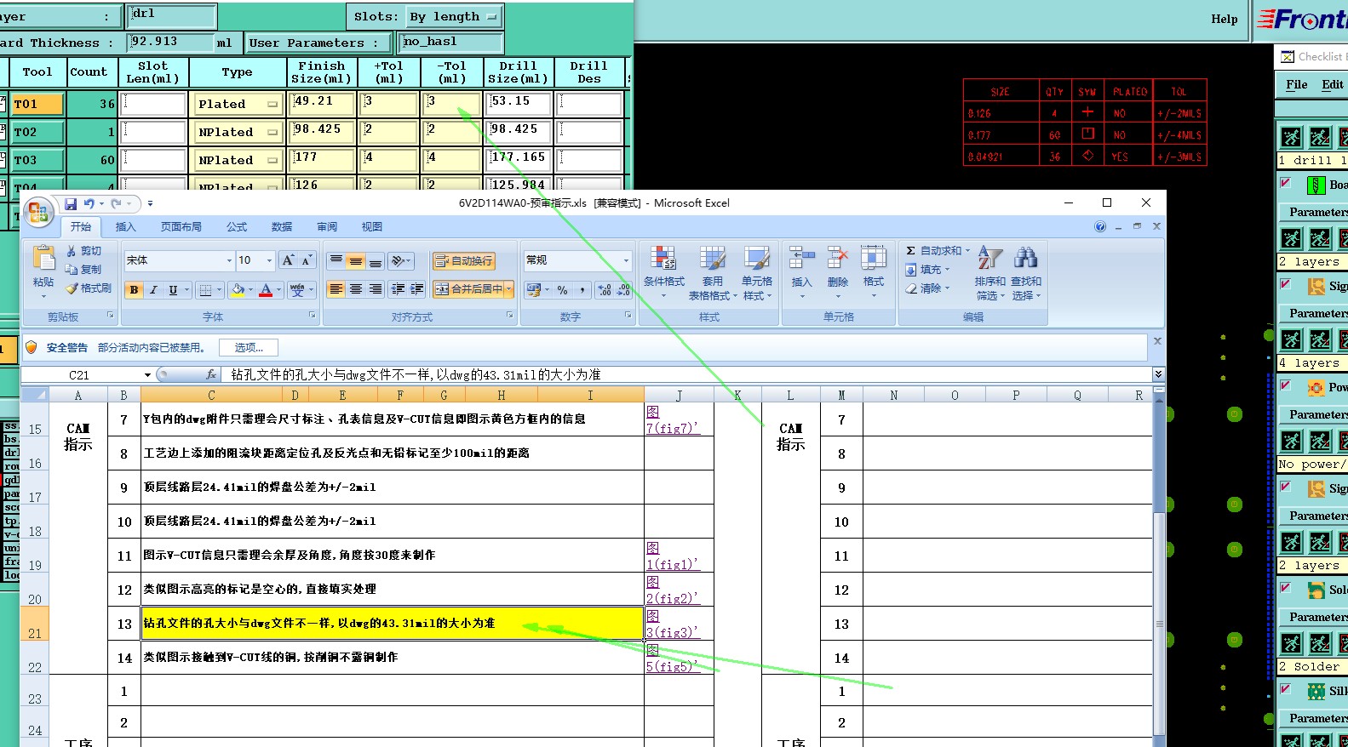The height and width of the screenshot is (747, 1348).
Task: Click the Center horizontal alignment icon
Action: click(x=356, y=289)
